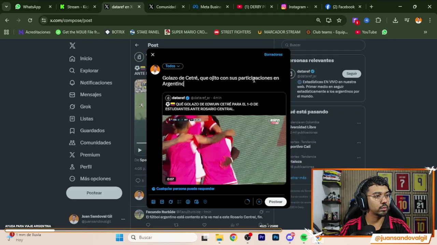Open X home logo in sidebar
The image size is (437, 245).
point(72,46)
